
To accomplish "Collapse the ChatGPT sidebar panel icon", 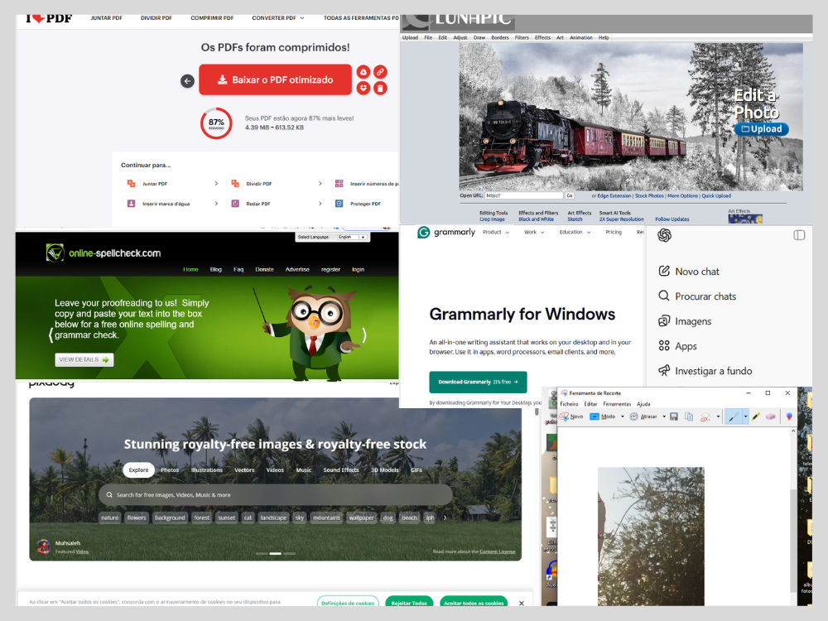I will [x=799, y=235].
